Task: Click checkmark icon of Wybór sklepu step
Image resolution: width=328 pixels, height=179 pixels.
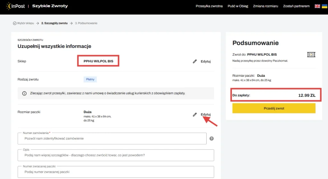Action: 15,23
